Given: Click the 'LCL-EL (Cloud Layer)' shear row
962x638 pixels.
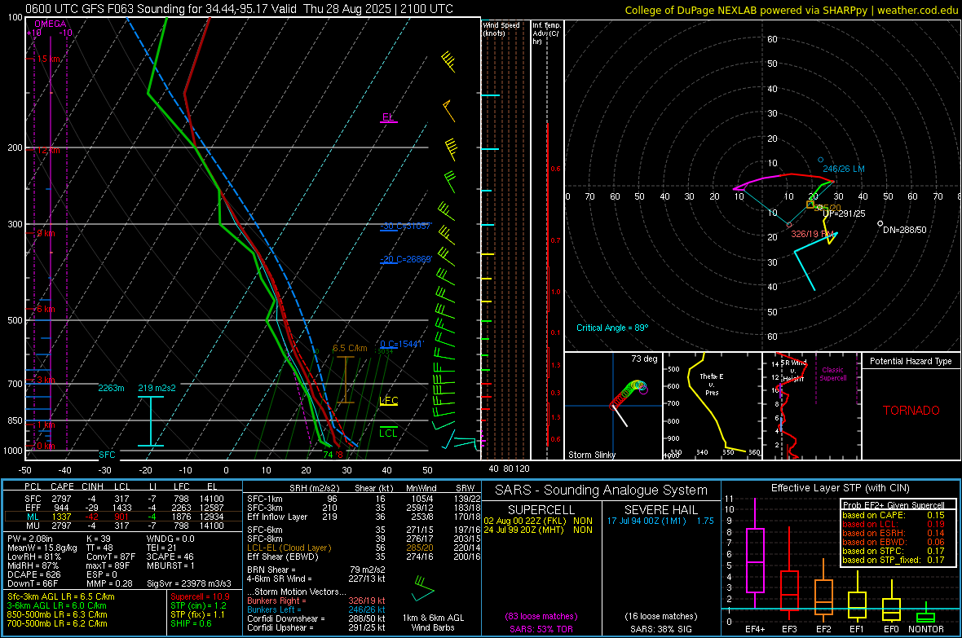Looking at the screenshot, I should [364, 548].
